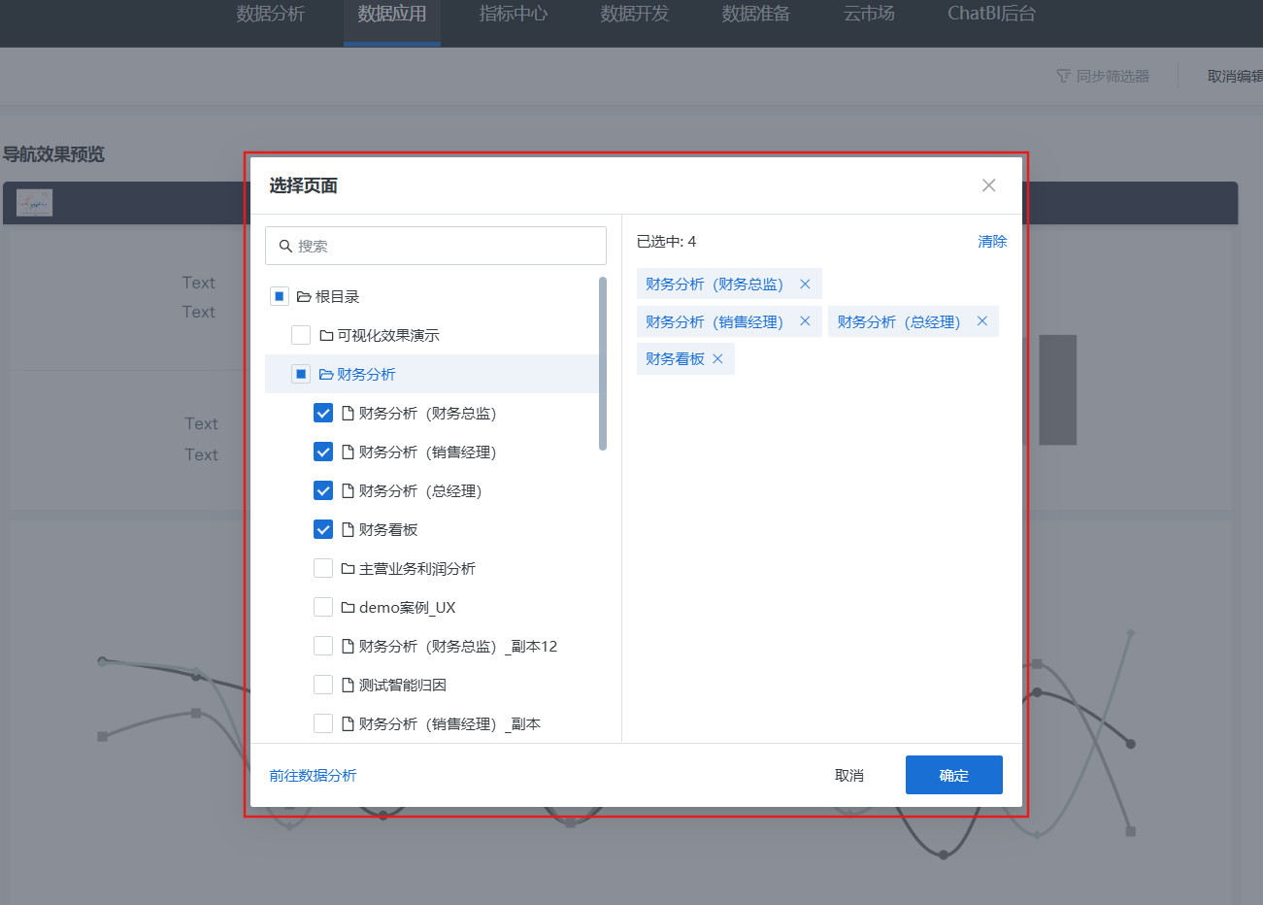This screenshot has height=905, width=1263.
Task: Click the tree list vertical scrollbar
Action: (x=602, y=364)
